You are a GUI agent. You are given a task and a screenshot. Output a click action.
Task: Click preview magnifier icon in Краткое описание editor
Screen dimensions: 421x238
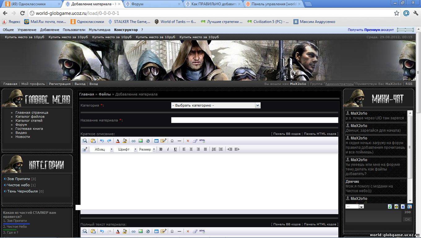pyautogui.click(x=85, y=141)
